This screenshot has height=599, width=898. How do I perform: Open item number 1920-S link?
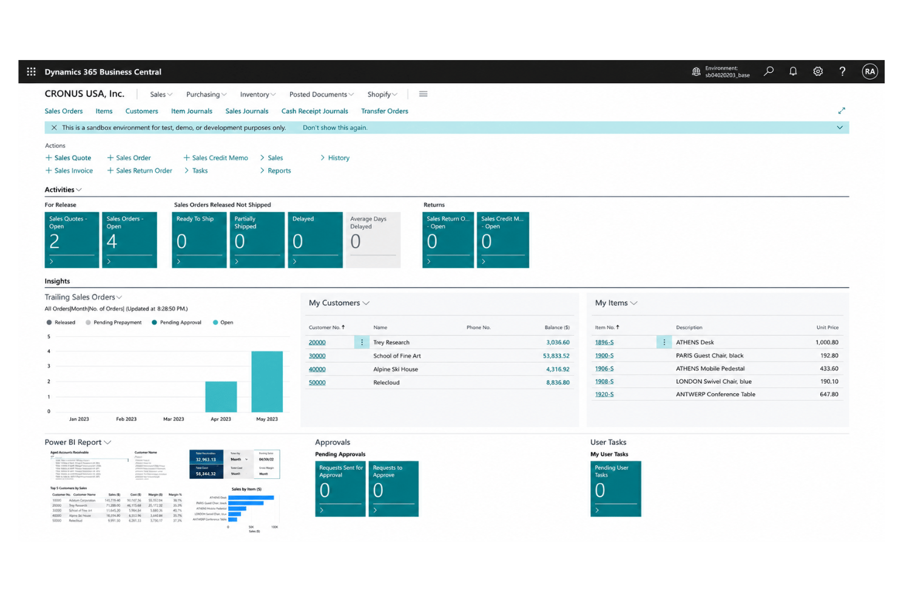[x=604, y=394]
